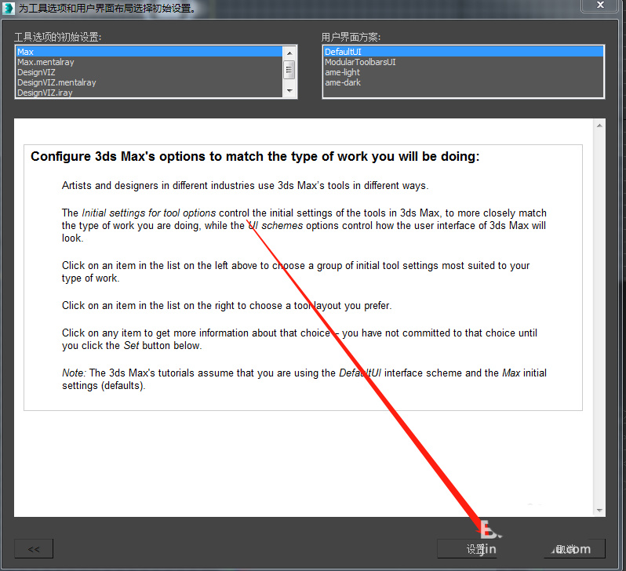Viewport: 626px width, 571px height.
Task: Click the tool settings list scroll down arrow
Action: click(289, 91)
